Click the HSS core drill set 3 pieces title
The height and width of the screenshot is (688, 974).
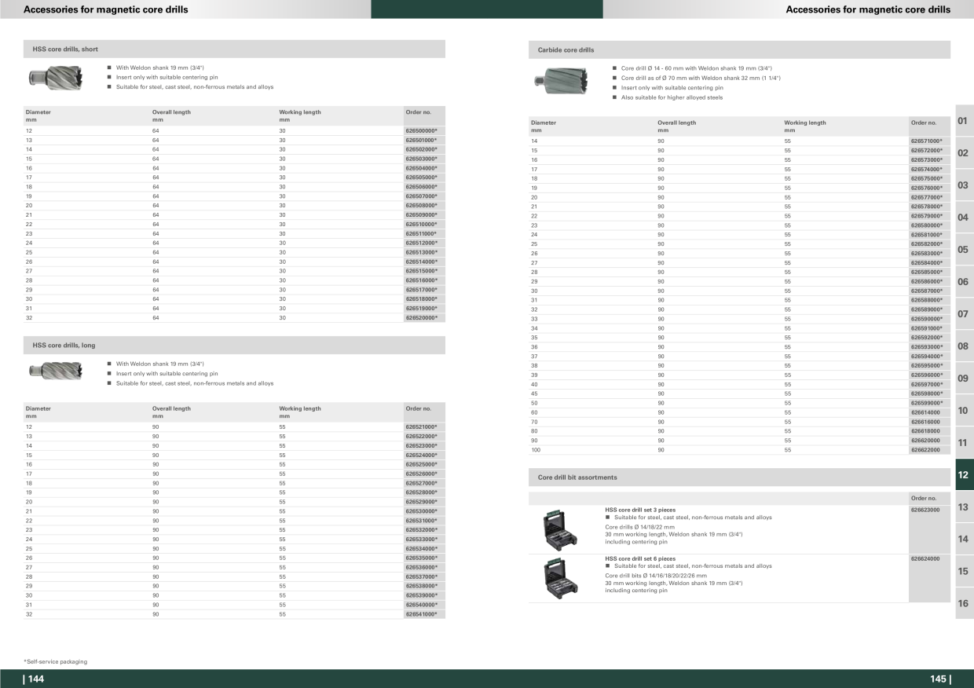pyautogui.click(x=640, y=510)
